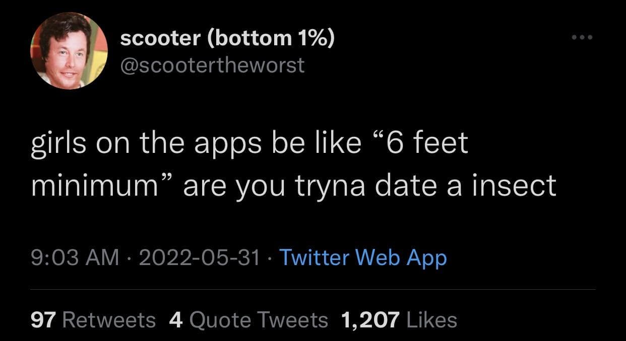Screen dimensions: 626x341
Task: Open the "scooter (bottom 1%)" display name
Action: (227, 39)
